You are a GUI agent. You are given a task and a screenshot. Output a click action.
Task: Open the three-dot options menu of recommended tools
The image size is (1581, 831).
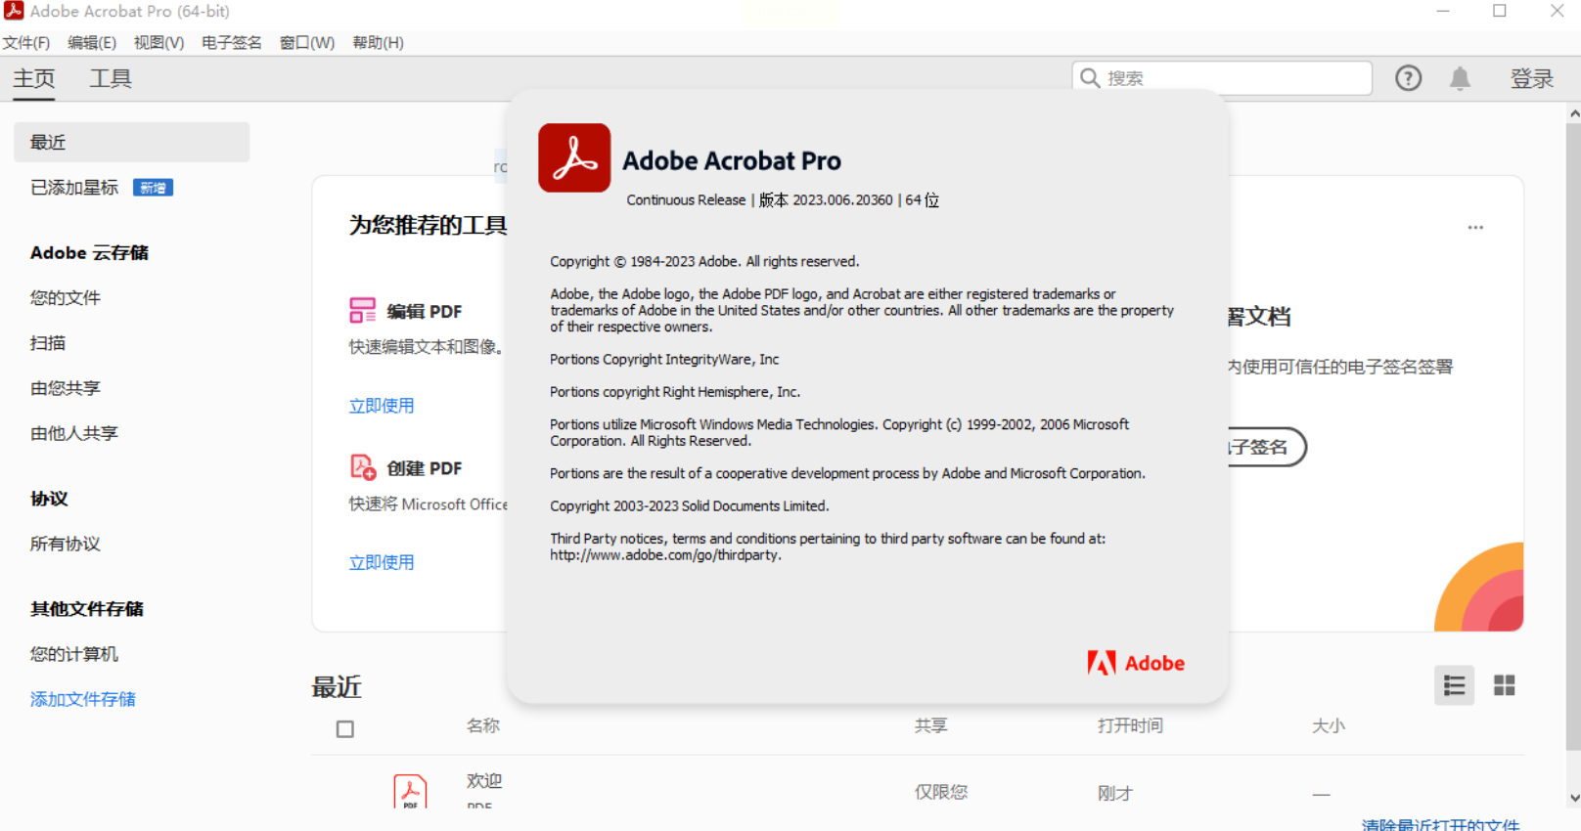[x=1475, y=228]
